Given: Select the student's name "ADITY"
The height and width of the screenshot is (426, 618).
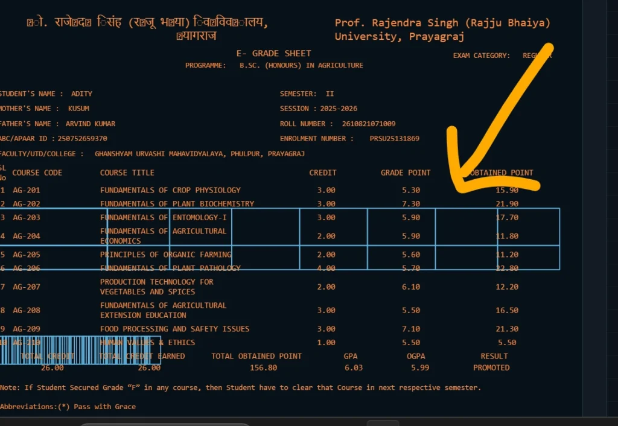Looking at the screenshot, I should pos(81,94).
